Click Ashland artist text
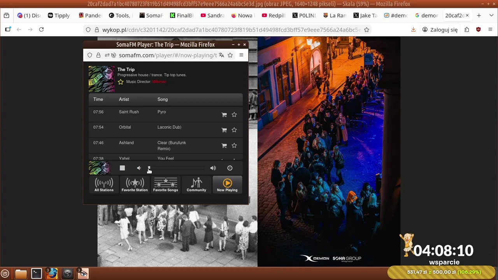 [x=126, y=143]
